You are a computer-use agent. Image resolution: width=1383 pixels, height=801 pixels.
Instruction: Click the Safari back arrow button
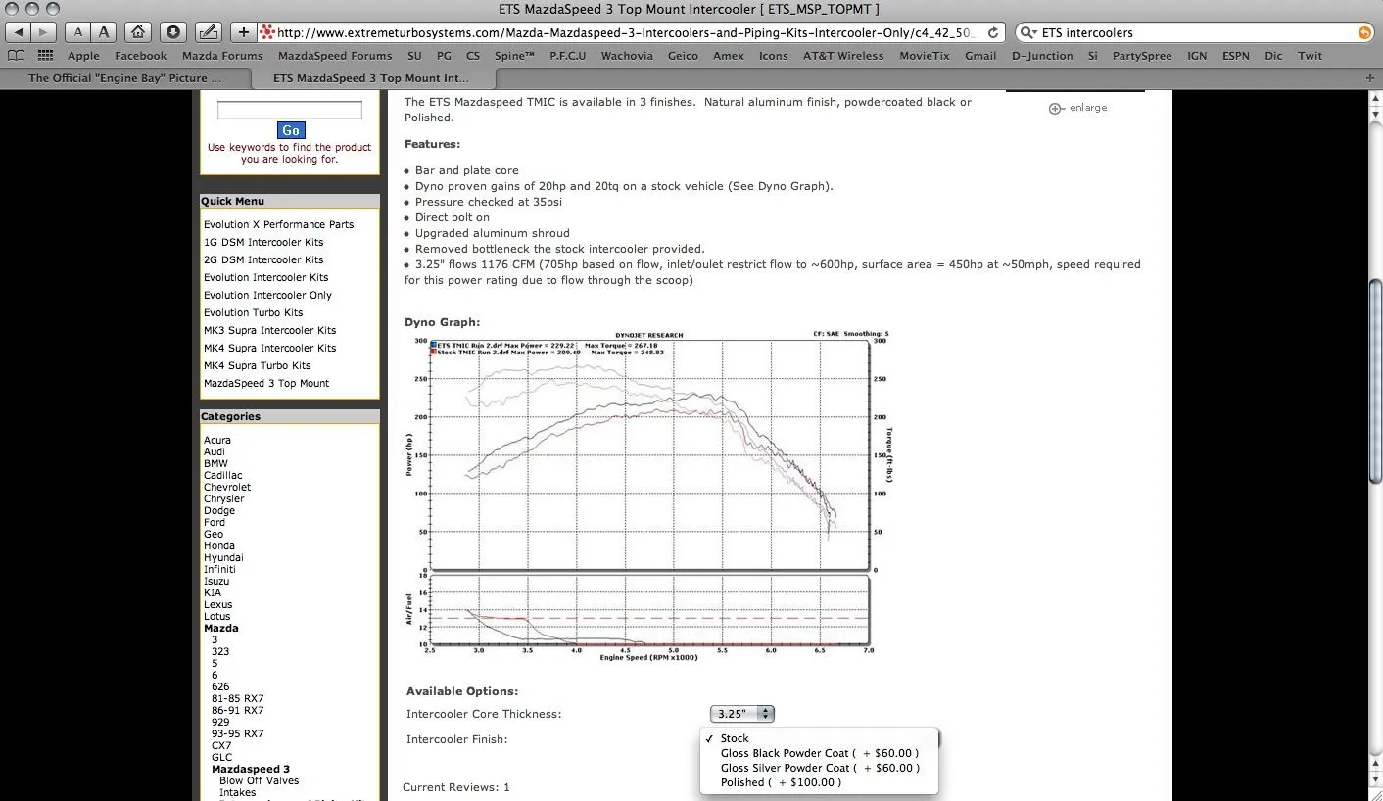(x=19, y=32)
